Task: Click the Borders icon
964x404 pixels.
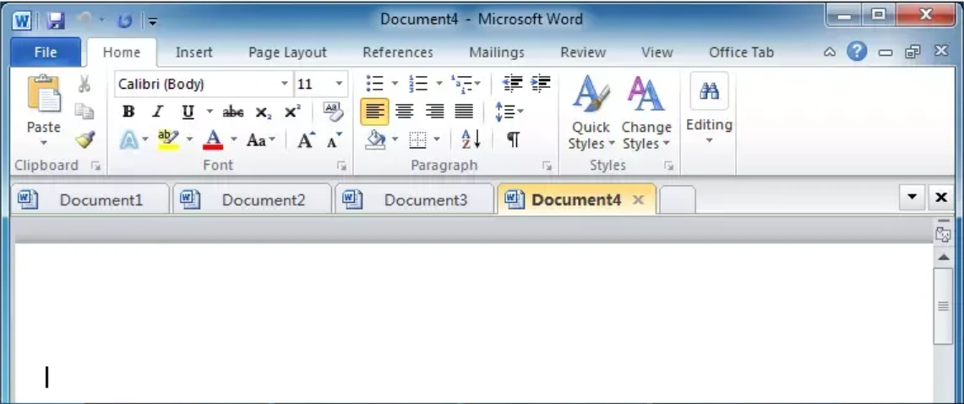Action: click(418, 140)
